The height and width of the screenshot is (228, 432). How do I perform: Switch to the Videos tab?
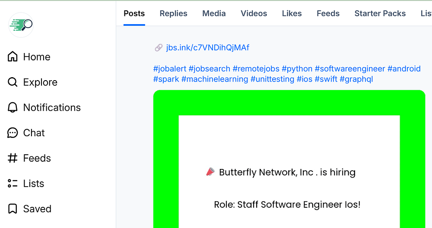click(x=254, y=13)
